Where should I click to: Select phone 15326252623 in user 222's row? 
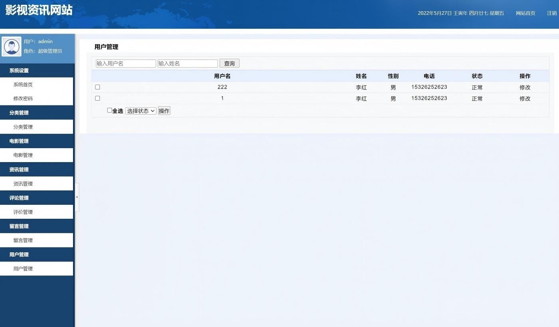click(x=429, y=87)
